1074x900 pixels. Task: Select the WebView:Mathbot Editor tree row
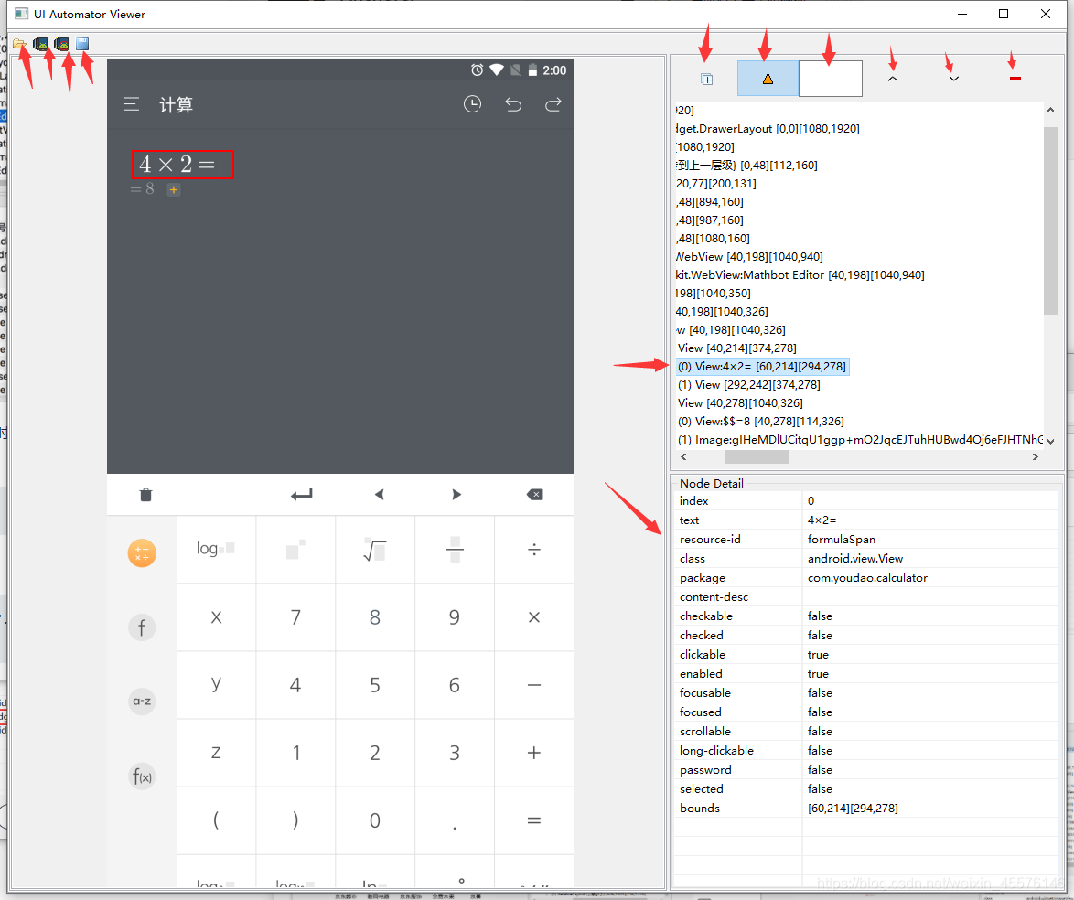point(800,274)
